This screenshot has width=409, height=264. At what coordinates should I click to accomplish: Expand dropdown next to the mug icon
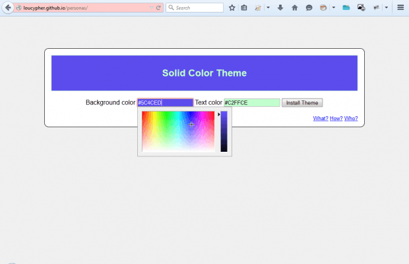click(x=334, y=7)
